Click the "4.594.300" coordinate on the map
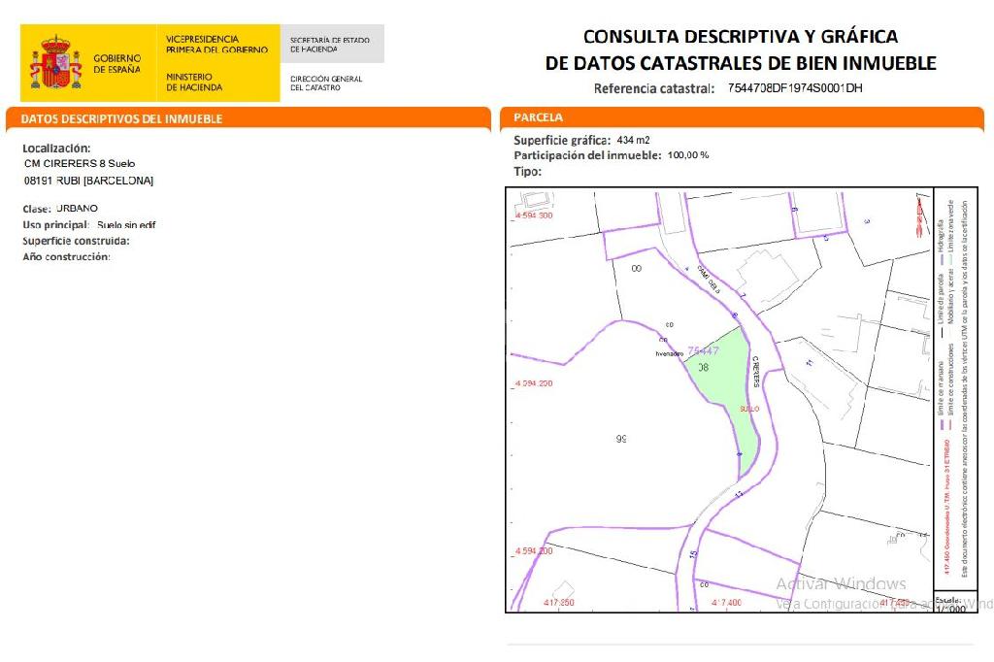The width and height of the screenshot is (994, 662). coord(534,215)
